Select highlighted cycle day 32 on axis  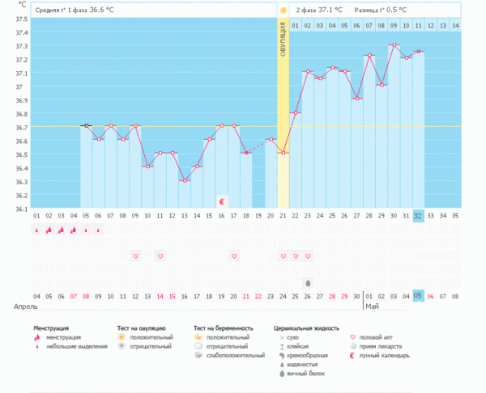point(418,216)
